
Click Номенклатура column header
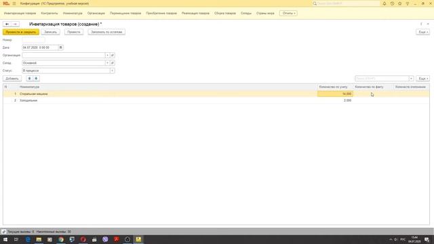(167, 87)
